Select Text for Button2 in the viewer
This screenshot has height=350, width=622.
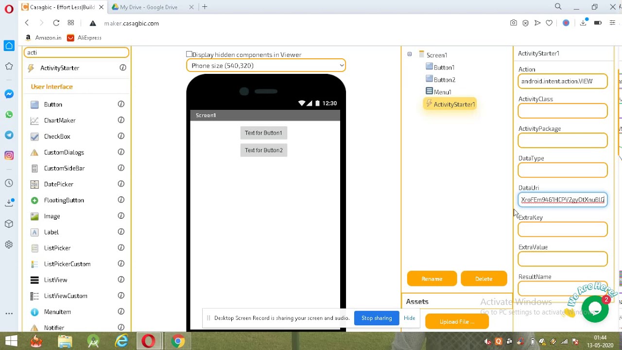(264, 150)
